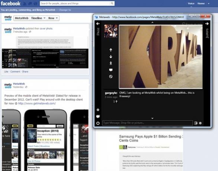Click the facebook logo
Image resolution: width=218 pixels, height=171 pixels.
(10, 3)
